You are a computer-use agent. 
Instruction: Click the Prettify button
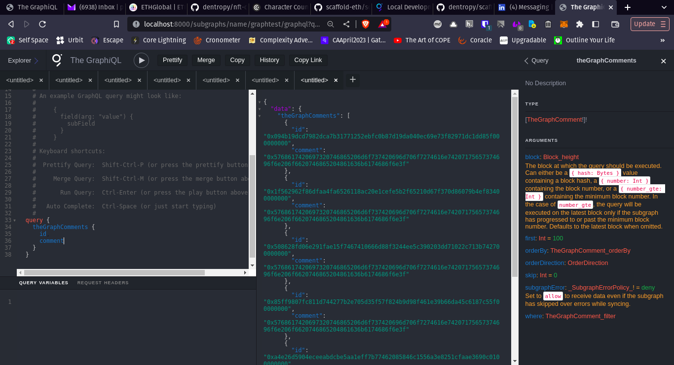click(172, 60)
